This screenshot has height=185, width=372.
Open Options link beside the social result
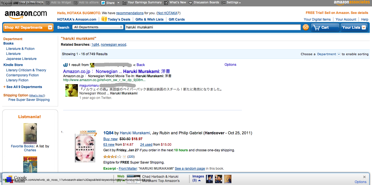(x=230, y=65)
